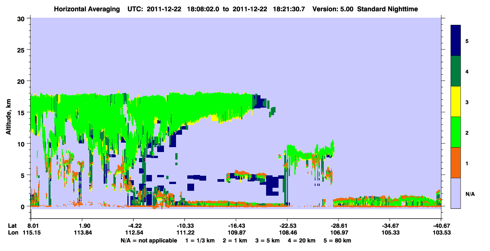Click the latitude value -40.67
The image size is (490, 251).
click(441, 226)
